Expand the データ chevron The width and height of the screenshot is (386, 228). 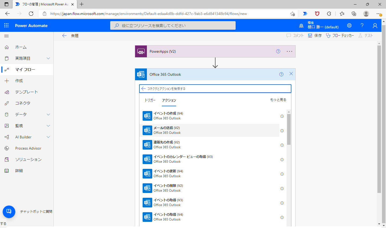[x=48, y=115]
